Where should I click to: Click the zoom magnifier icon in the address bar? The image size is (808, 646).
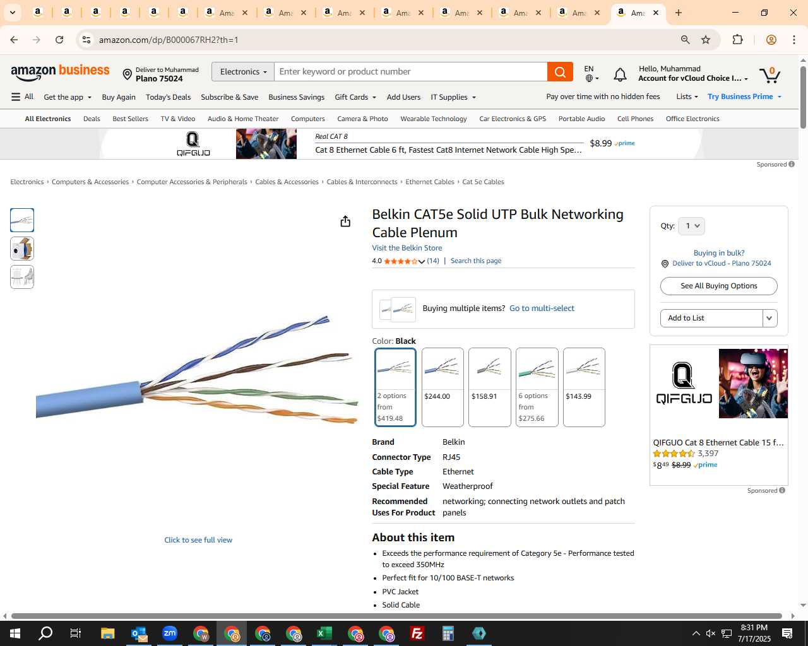685,40
